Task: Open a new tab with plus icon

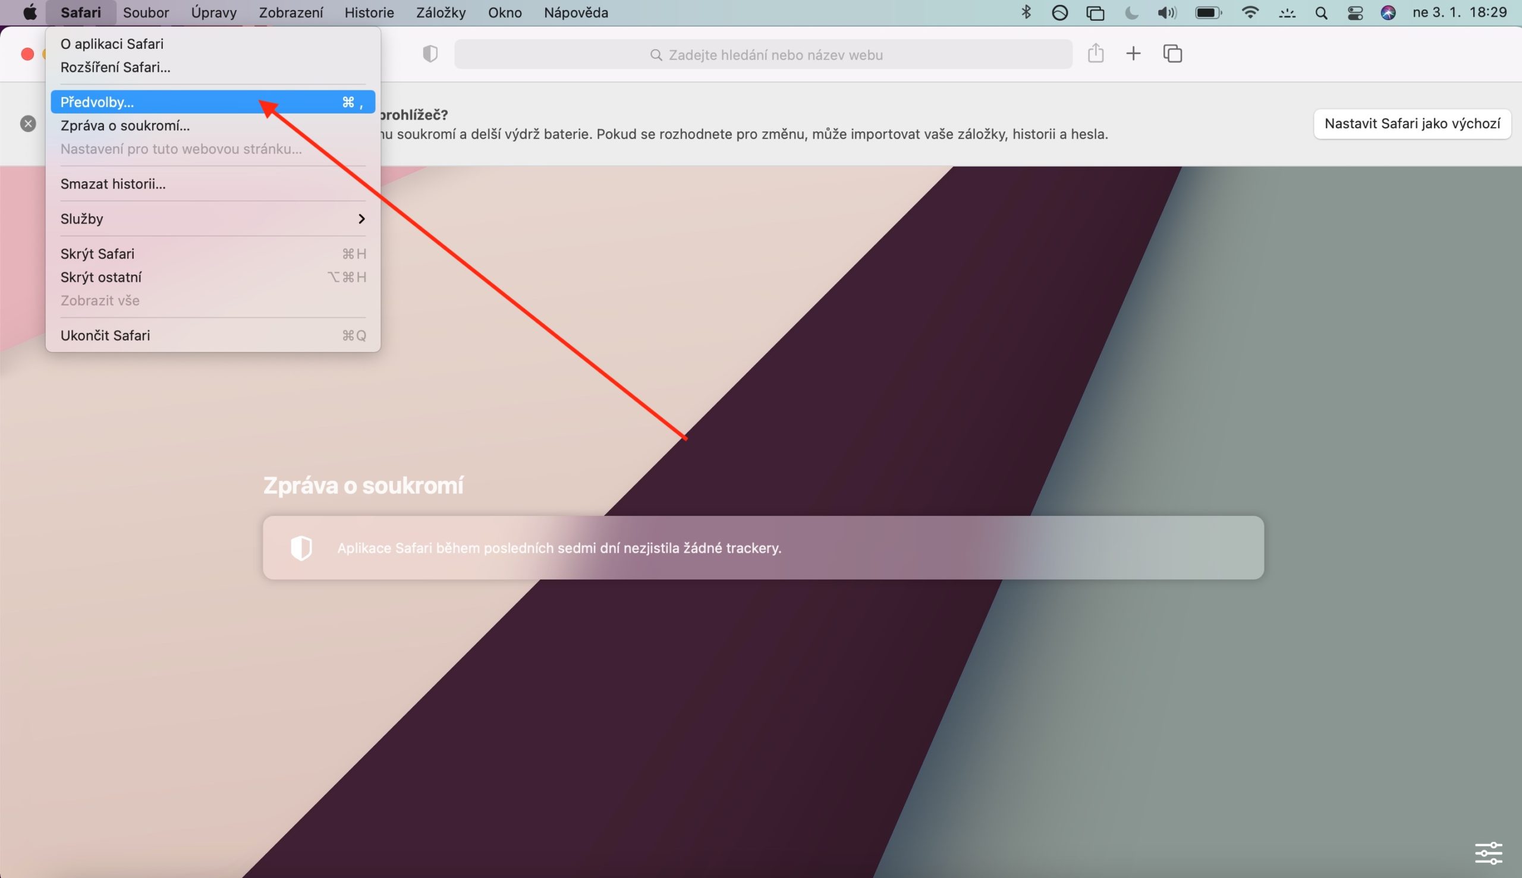Action: tap(1134, 54)
